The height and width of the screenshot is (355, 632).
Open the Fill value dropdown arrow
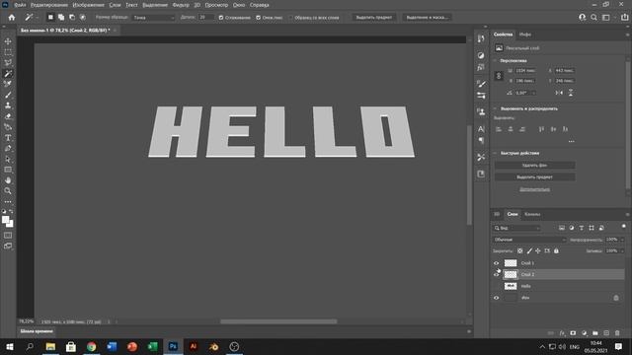(622, 250)
